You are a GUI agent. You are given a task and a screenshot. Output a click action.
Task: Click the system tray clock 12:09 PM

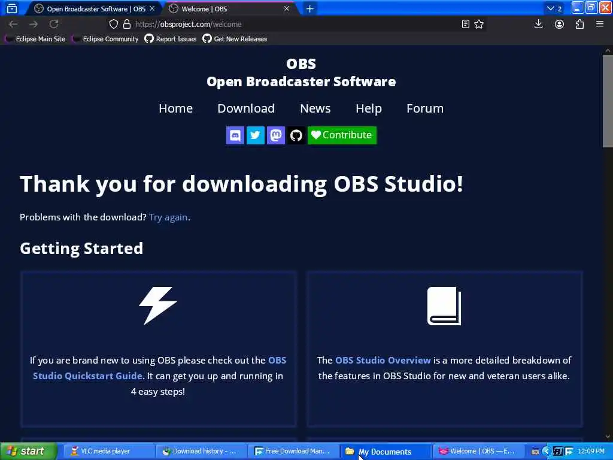tap(591, 451)
